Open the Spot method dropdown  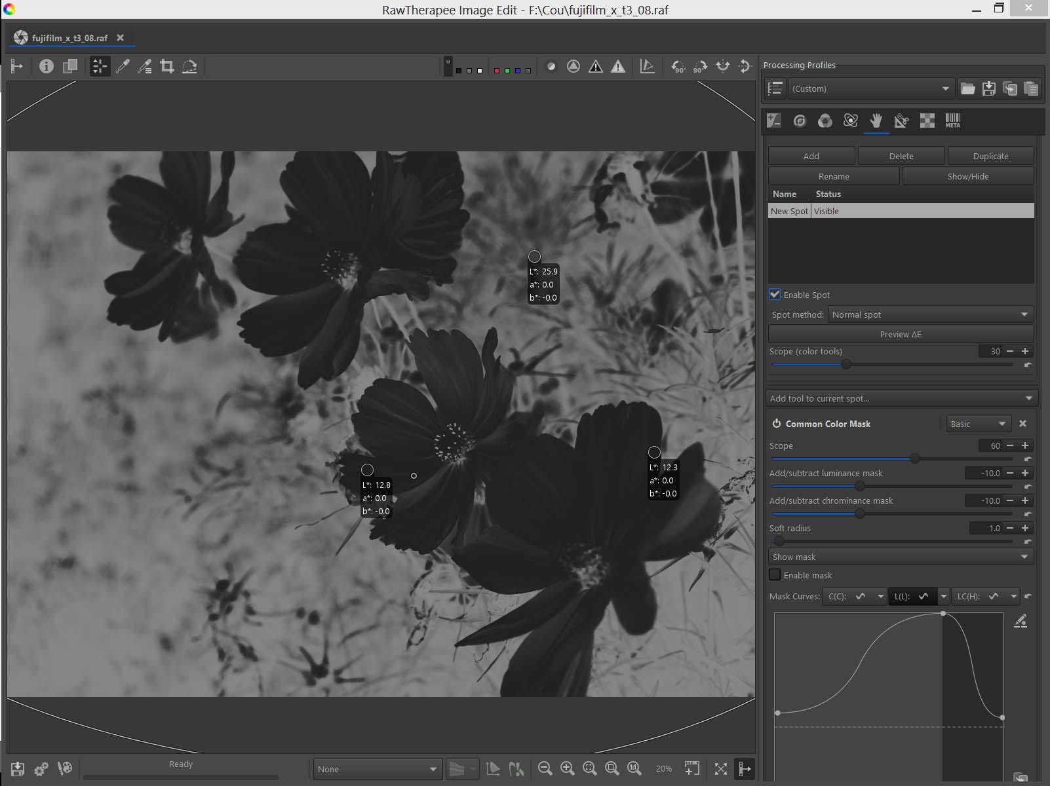[930, 315]
